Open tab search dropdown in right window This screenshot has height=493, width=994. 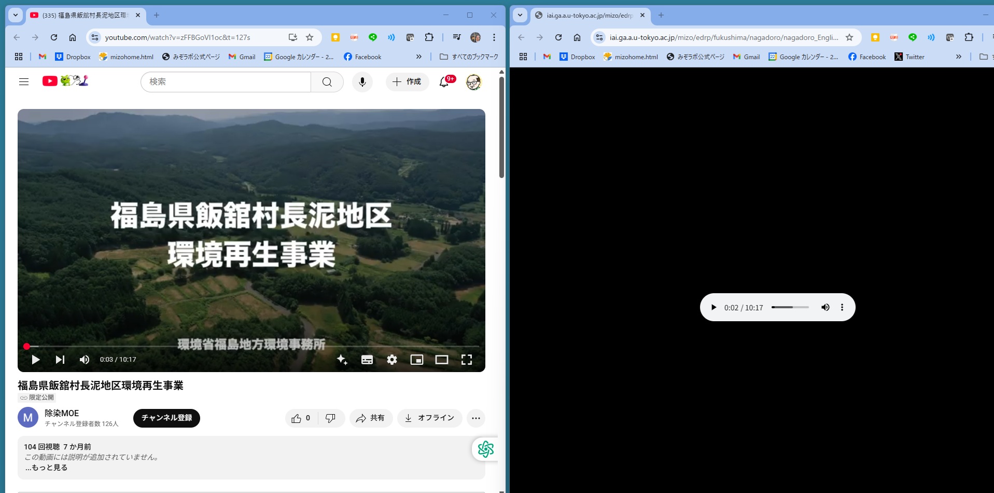click(520, 15)
